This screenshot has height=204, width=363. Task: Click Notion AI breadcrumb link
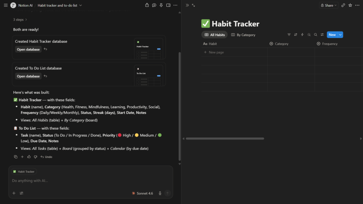[26, 5]
